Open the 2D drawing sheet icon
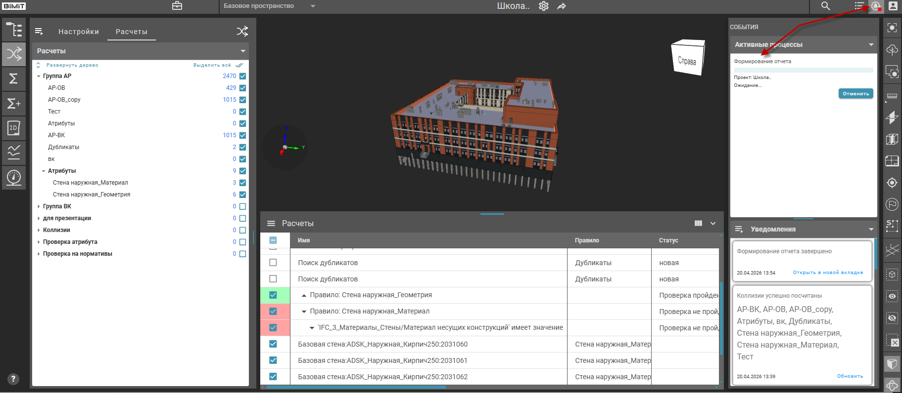The width and height of the screenshot is (902, 393). [14, 128]
